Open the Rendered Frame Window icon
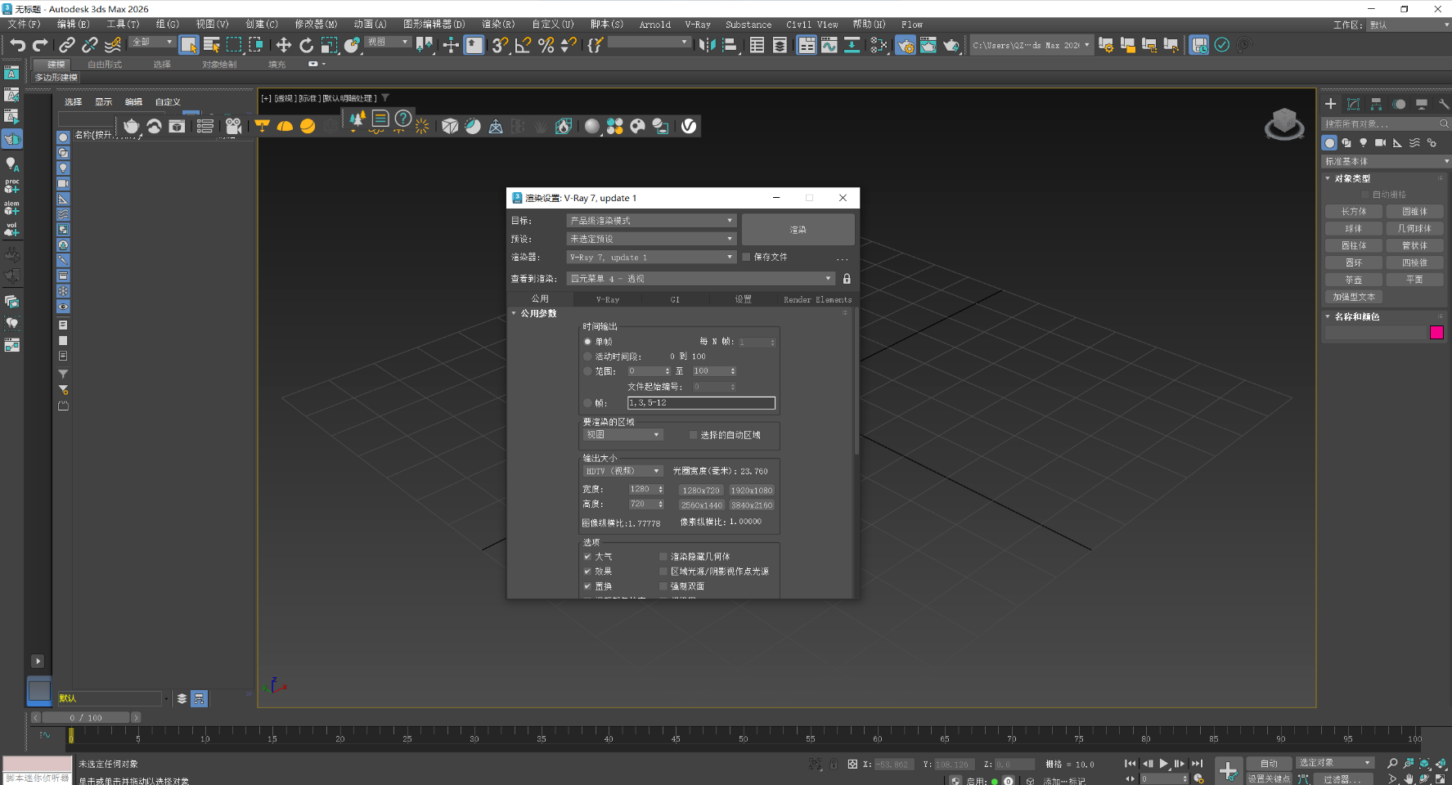This screenshot has height=785, width=1452. pyautogui.click(x=928, y=45)
